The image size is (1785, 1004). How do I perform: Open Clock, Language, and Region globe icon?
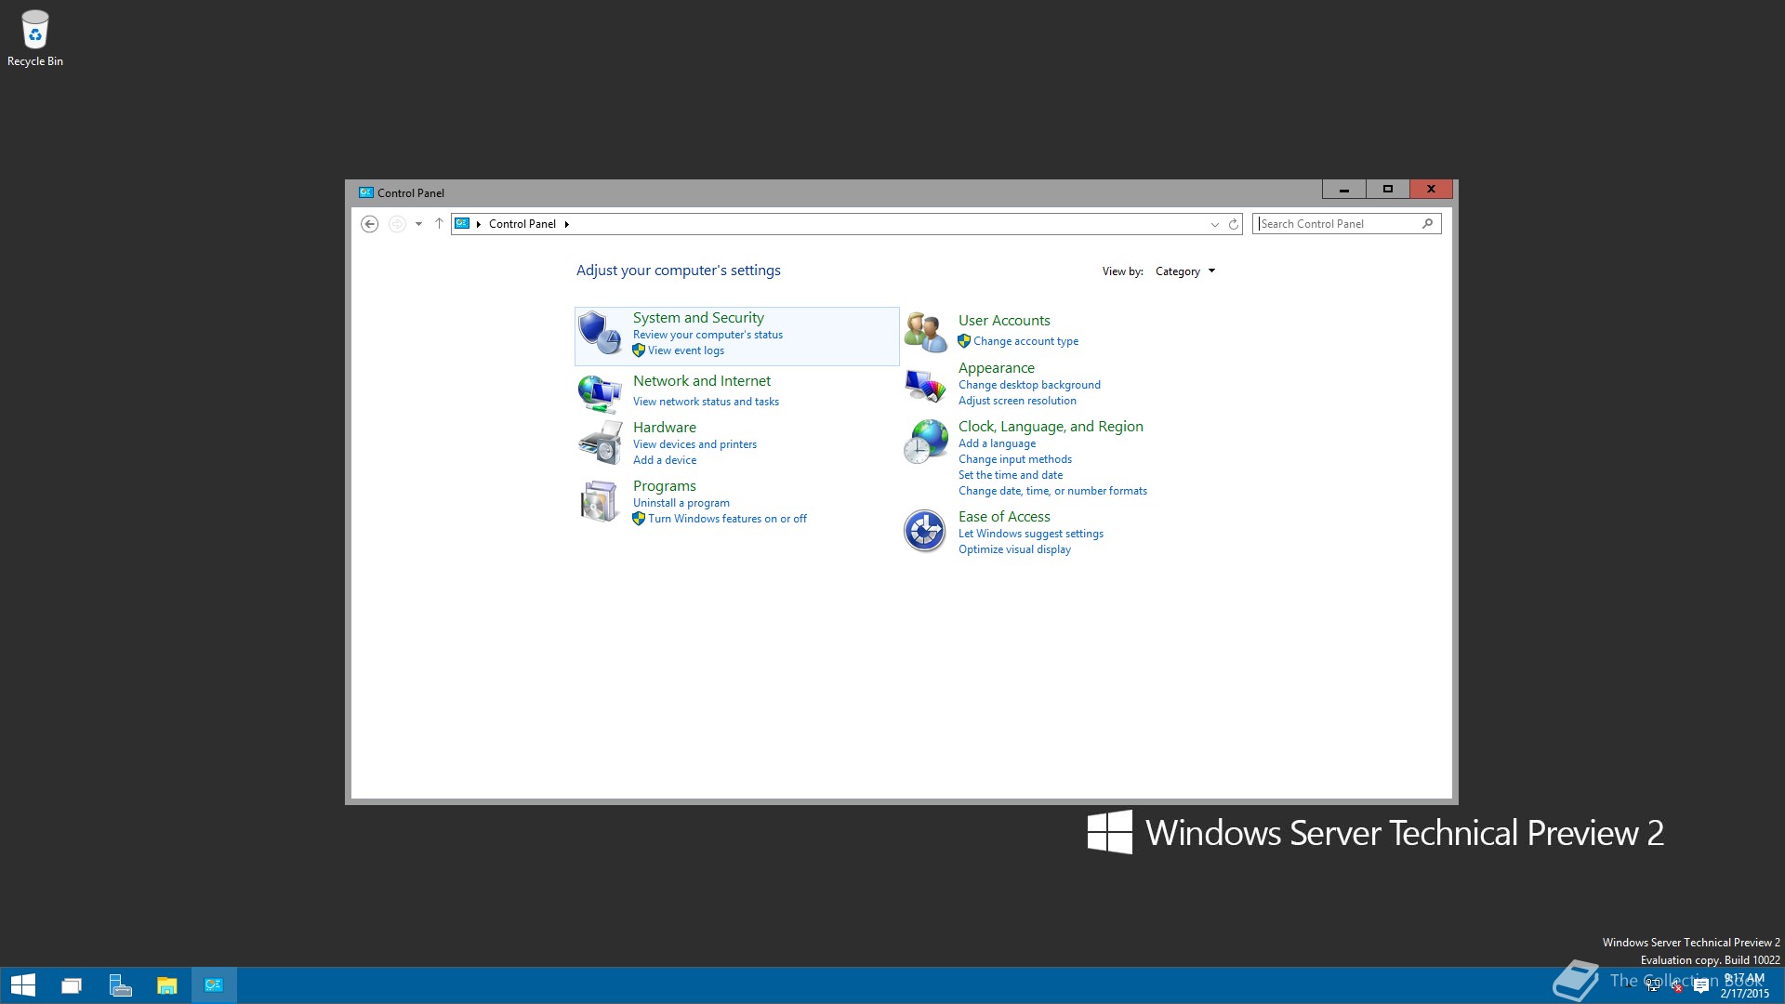pos(925,442)
